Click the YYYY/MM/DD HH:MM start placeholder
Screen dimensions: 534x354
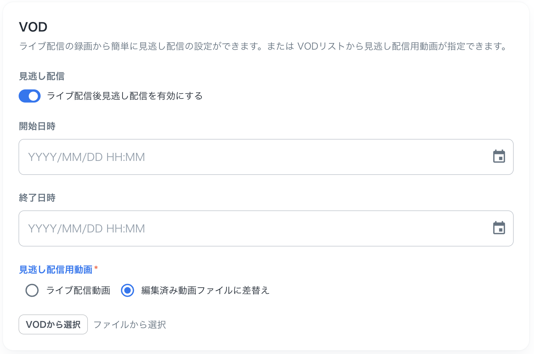click(86, 157)
